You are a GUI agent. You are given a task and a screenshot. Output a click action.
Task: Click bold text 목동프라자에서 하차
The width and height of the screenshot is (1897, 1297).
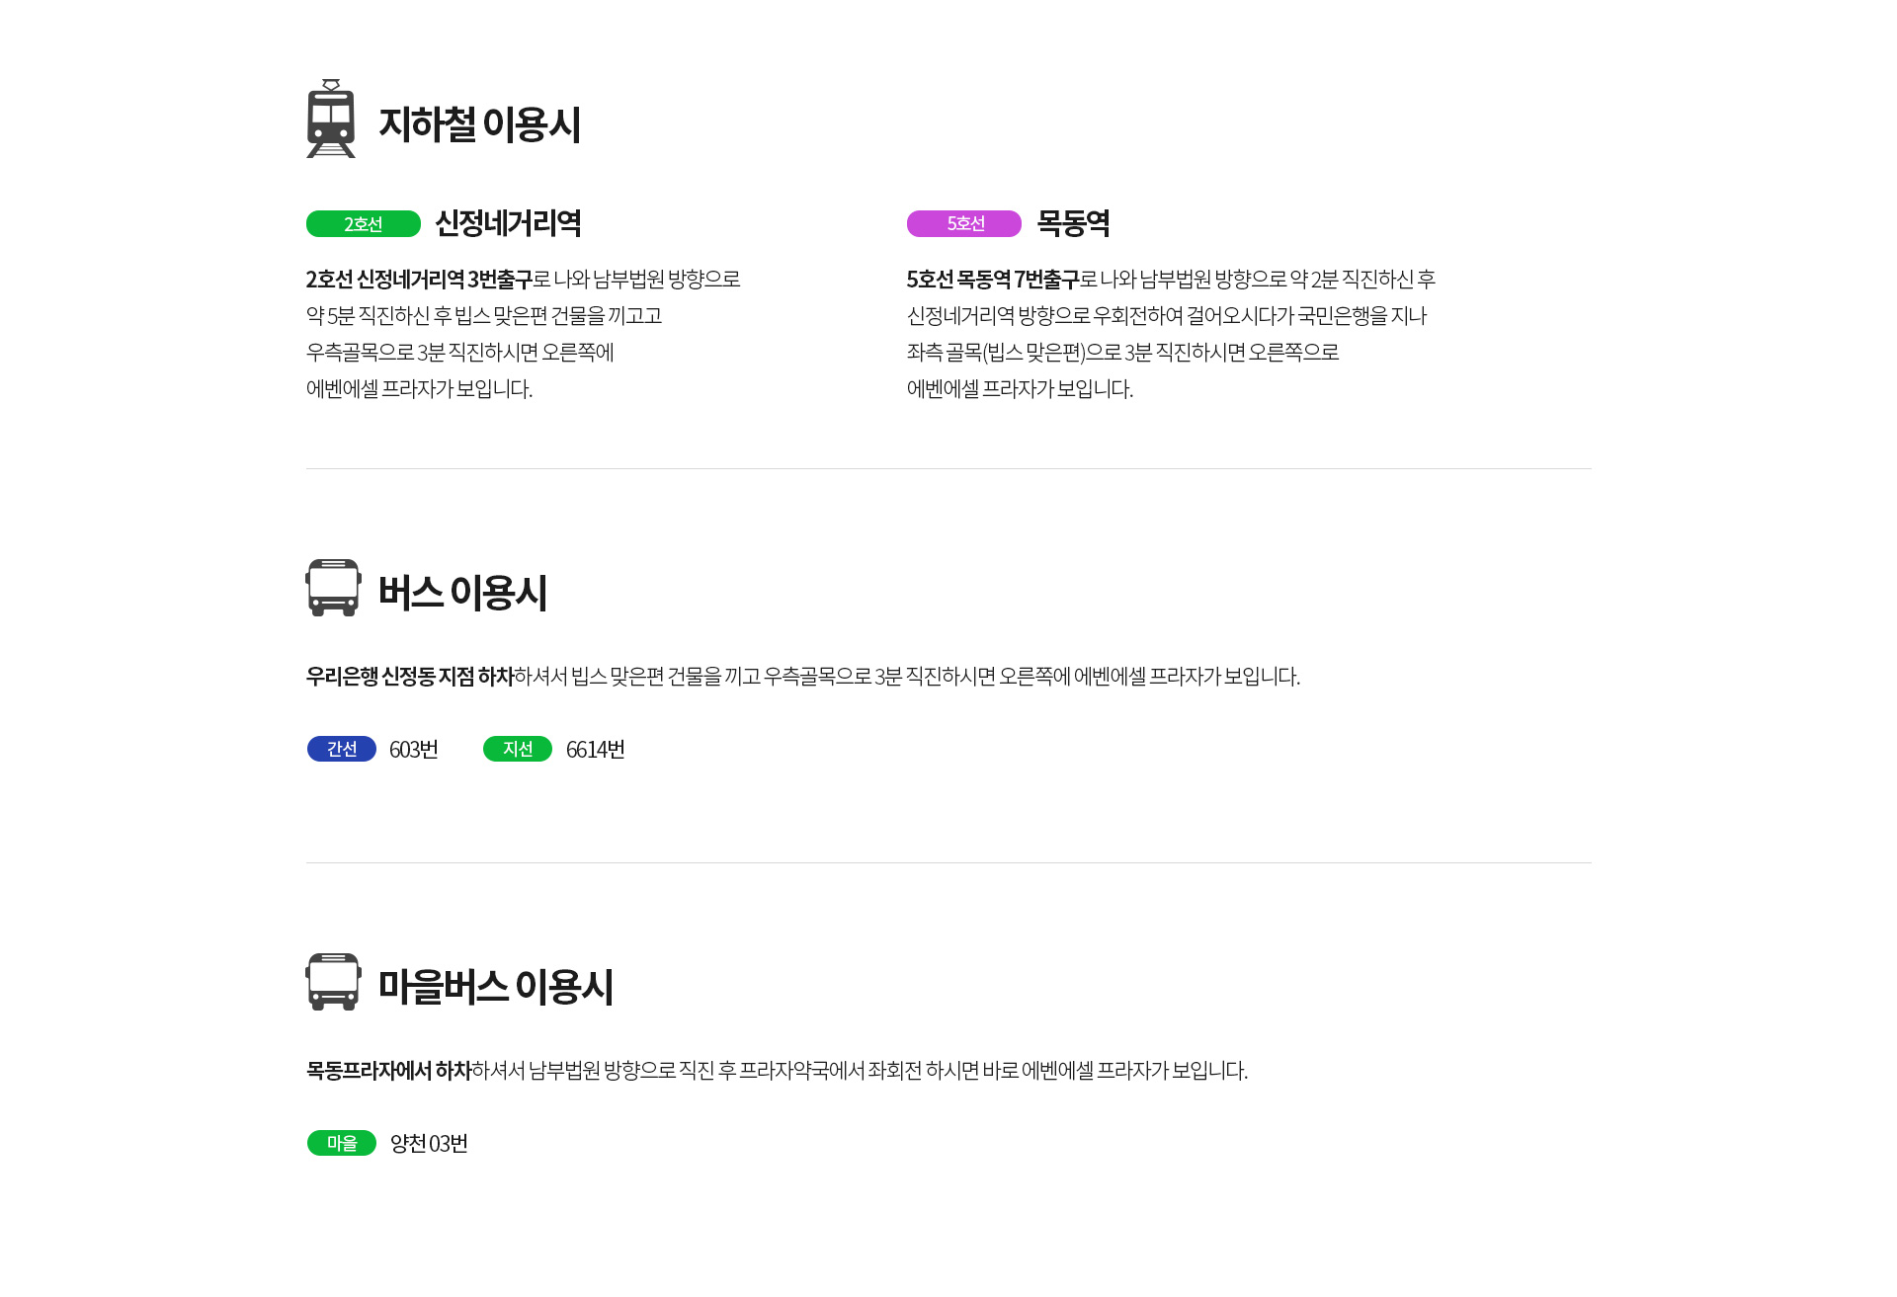pyautogui.click(x=388, y=1071)
